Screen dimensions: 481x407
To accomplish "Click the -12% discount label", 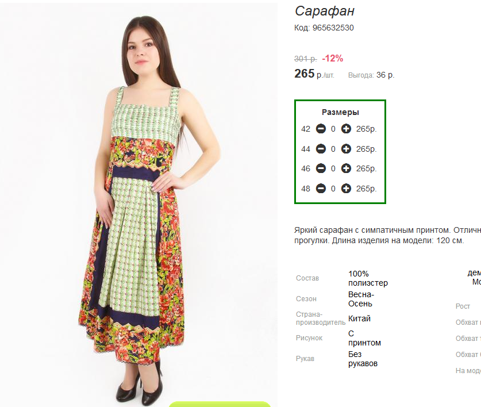I will click(333, 58).
